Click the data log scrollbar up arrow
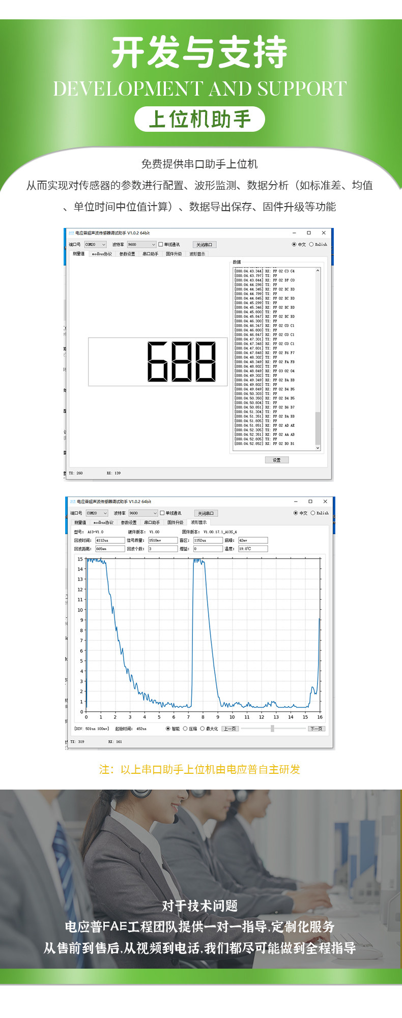 318,271
